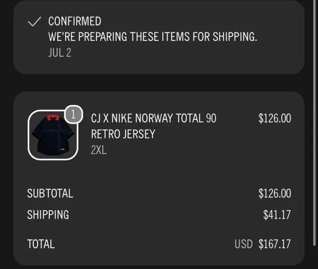The height and width of the screenshot is (269, 318).
Task: Click the confirmed checkmark icon
Action: (x=34, y=22)
